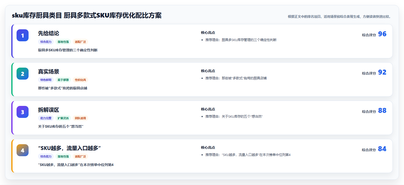Select the 拆解误区 card title
The height and width of the screenshot is (185, 404).
(49, 110)
